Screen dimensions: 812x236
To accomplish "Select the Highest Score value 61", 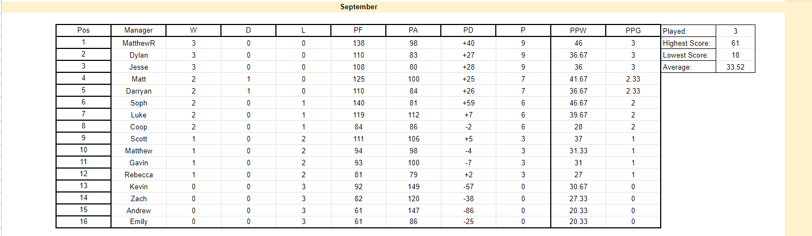I will [735, 43].
